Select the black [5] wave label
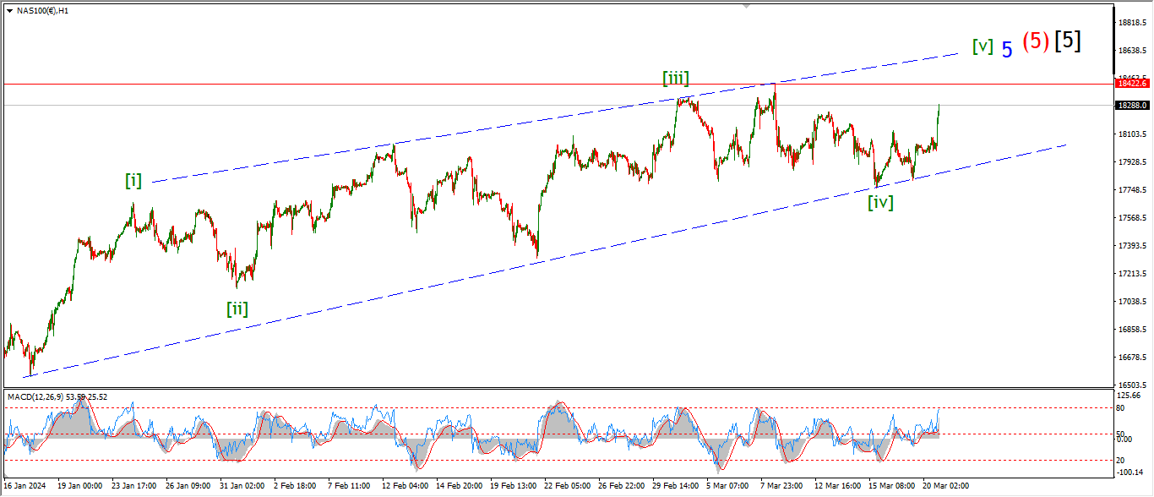Viewport: 1154px width, 497px height. pos(1068,41)
